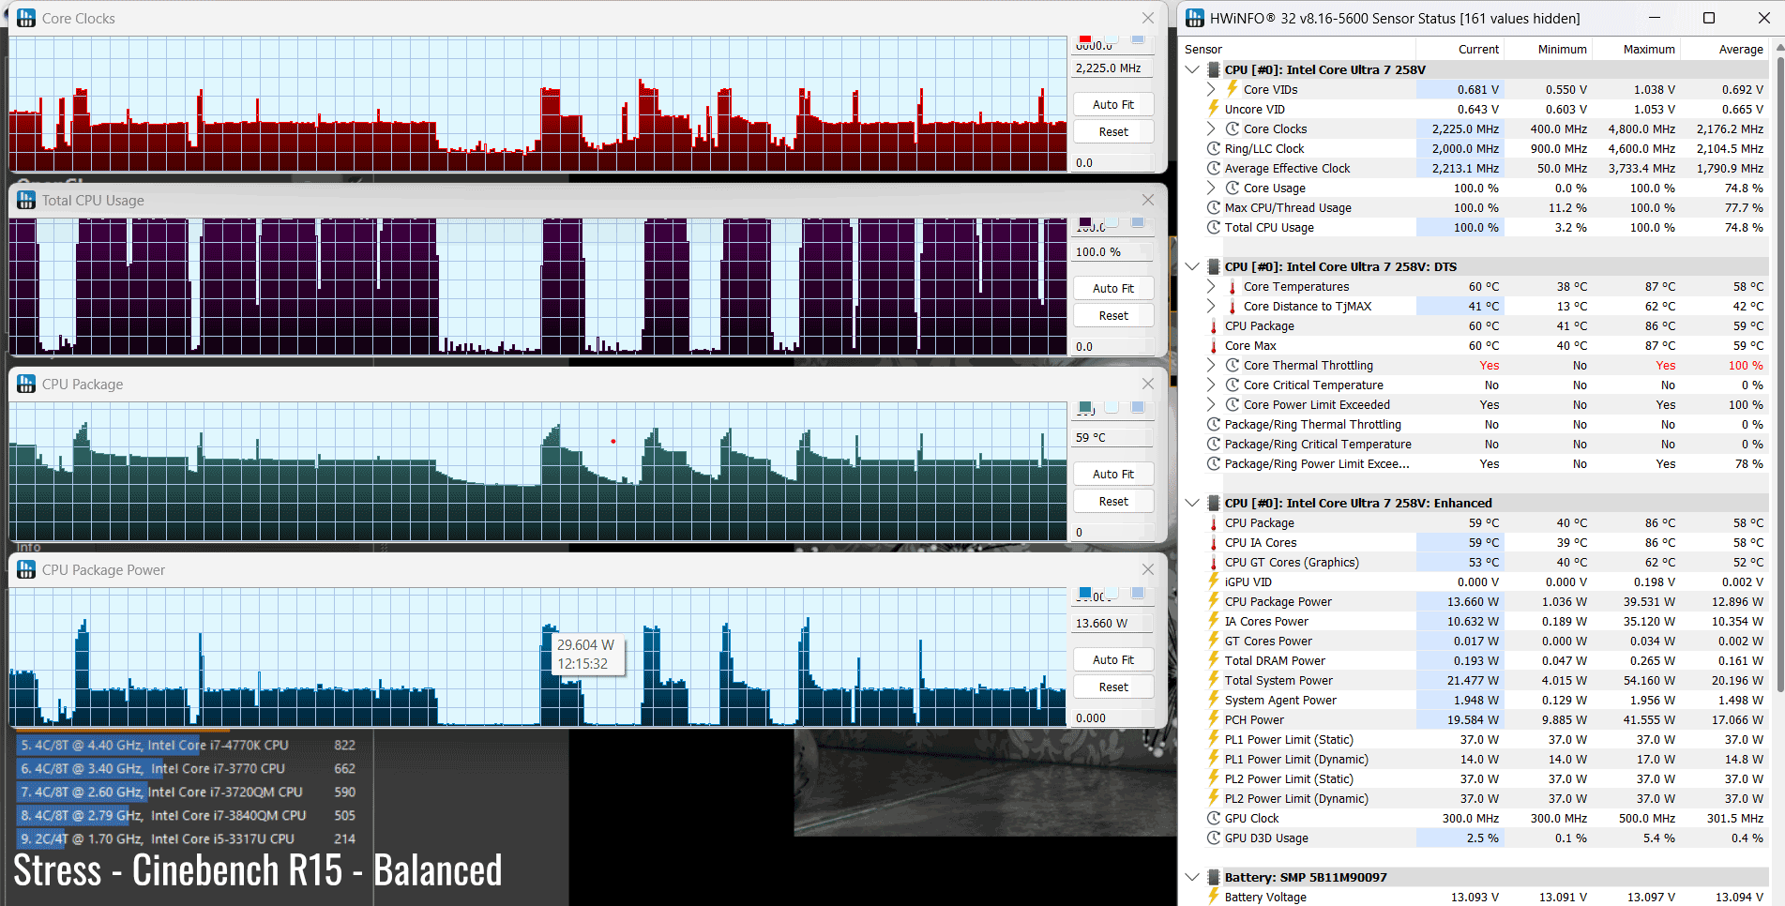1785x906 pixels.
Task: Expand the Core Distance to TjMAX row
Action: click(1211, 306)
